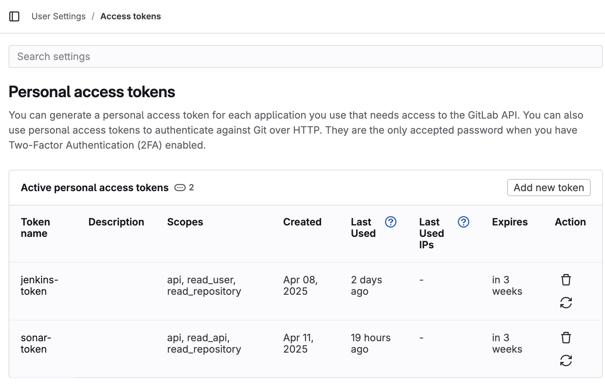Open the Access tokens breadcrumb
Screen dimensions: 605x388
130,16
